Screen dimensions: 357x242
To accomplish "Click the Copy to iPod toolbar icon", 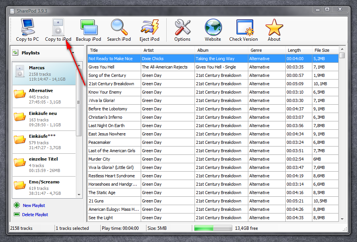I will (x=58, y=27).
